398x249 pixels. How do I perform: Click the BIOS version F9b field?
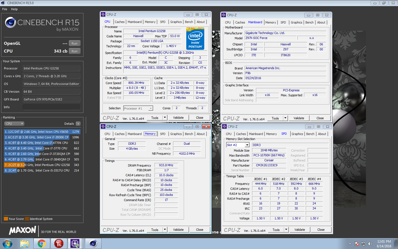pos(286,73)
